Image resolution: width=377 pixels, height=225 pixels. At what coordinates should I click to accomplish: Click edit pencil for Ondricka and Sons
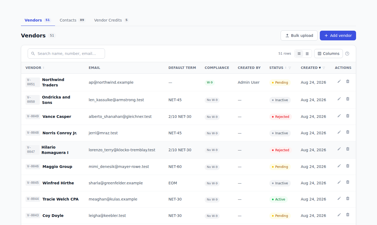(x=339, y=99)
